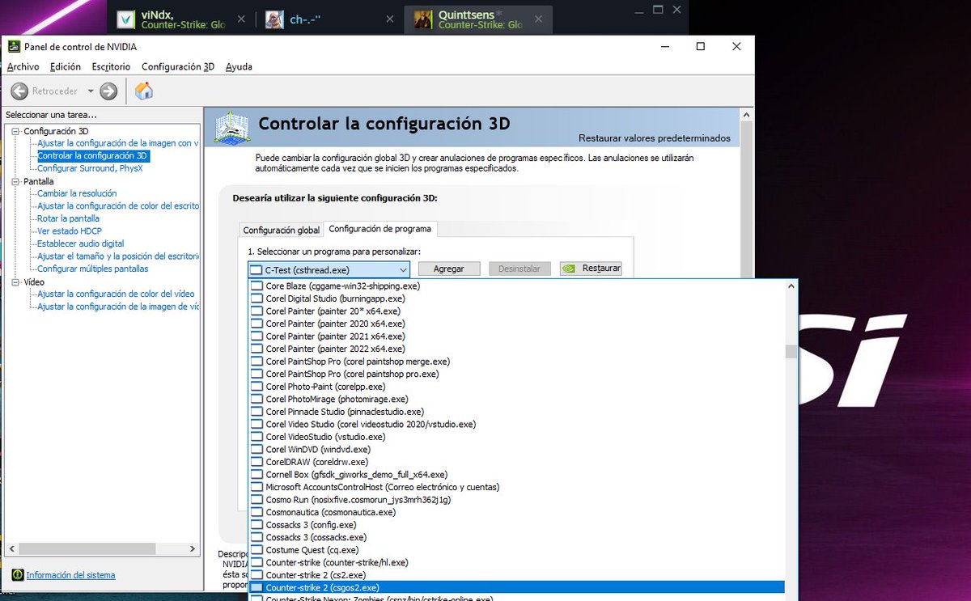This screenshot has height=601, width=971.
Task: Click right arrow of task tree scrollbar
Action: [x=193, y=548]
